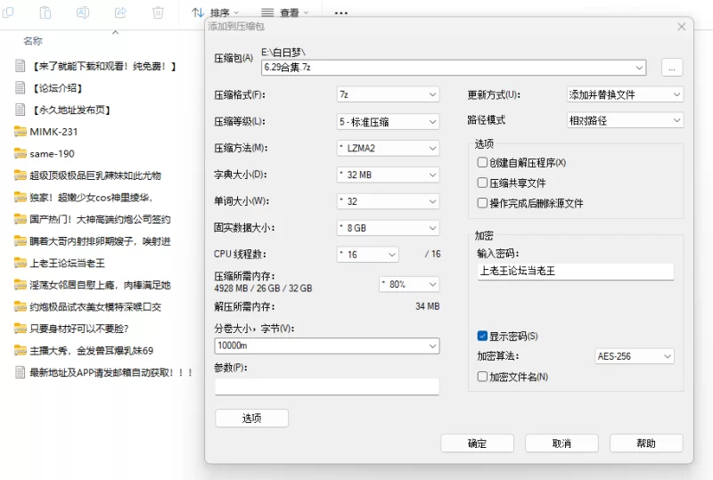Screen dimensions: 713x480
Task: Click the copy icon in Explorer toolbar
Action: (x=8, y=12)
